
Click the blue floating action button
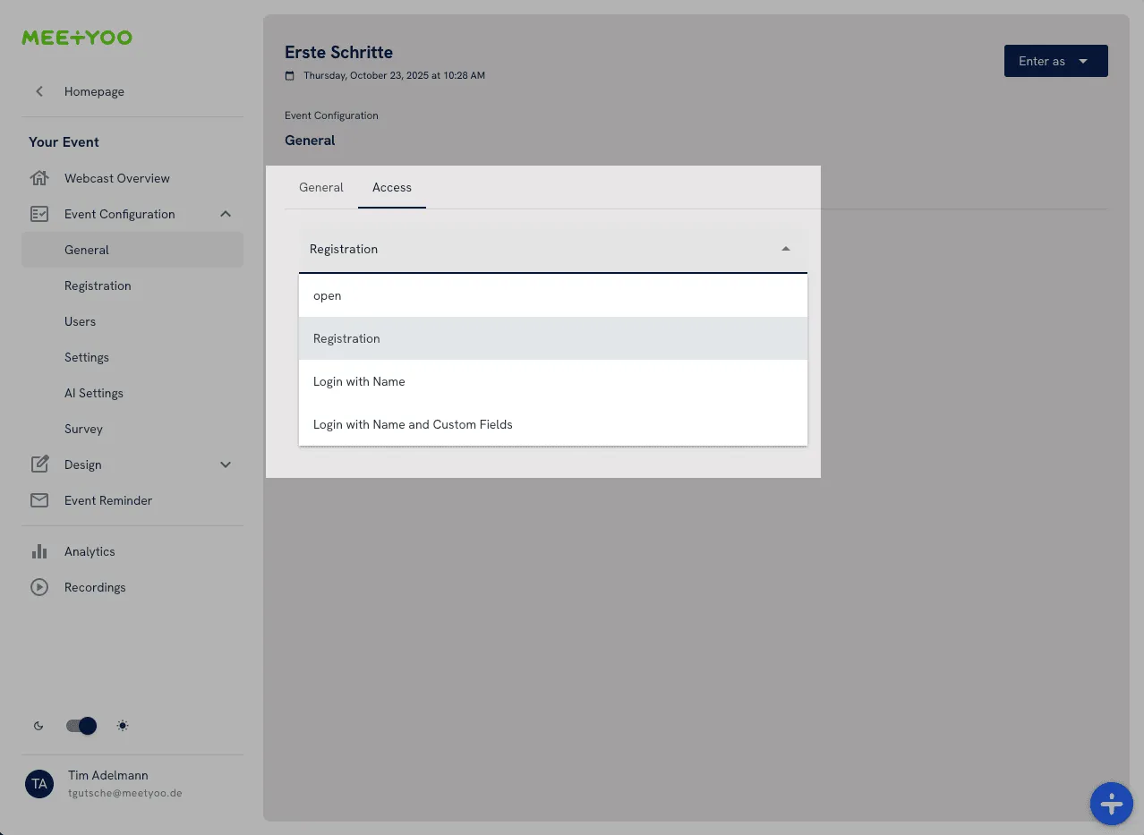1111,804
